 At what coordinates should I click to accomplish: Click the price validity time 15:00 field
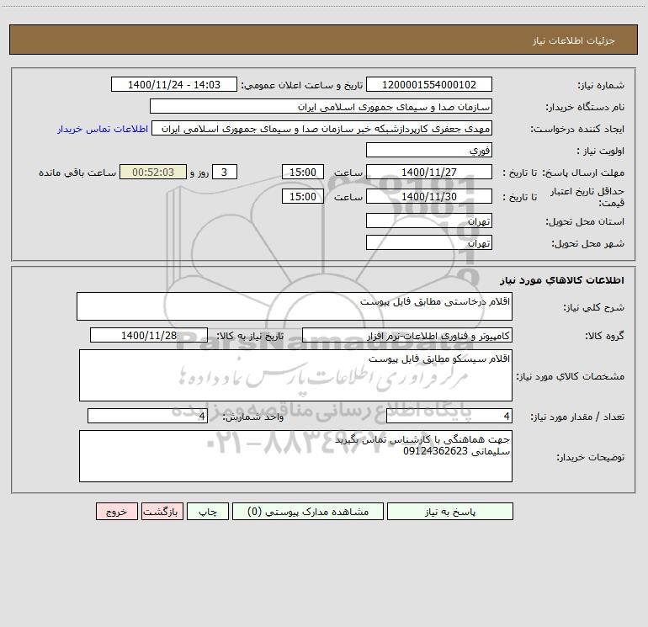tap(302, 196)
